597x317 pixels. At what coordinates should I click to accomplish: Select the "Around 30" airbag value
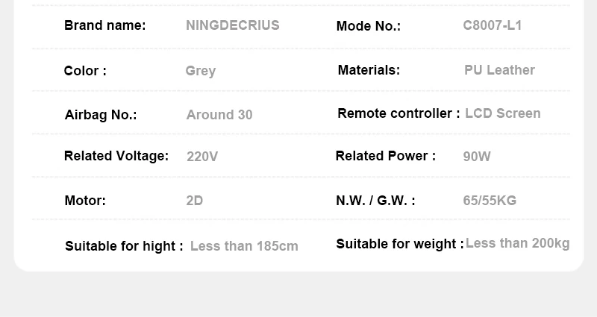pyautogui.click(x=219, y=115)
